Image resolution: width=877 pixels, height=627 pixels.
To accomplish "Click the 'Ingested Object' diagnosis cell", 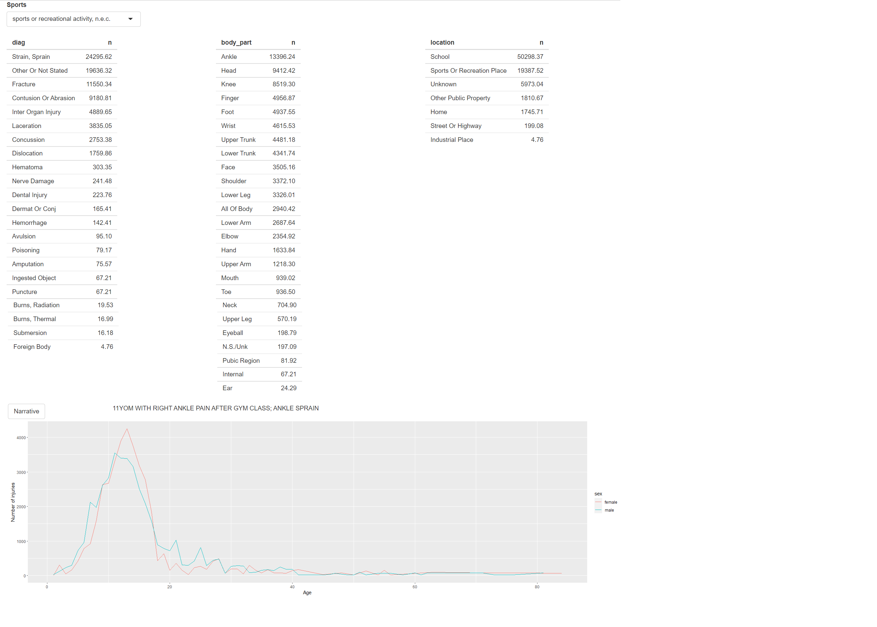I will [x=34, y=278].
